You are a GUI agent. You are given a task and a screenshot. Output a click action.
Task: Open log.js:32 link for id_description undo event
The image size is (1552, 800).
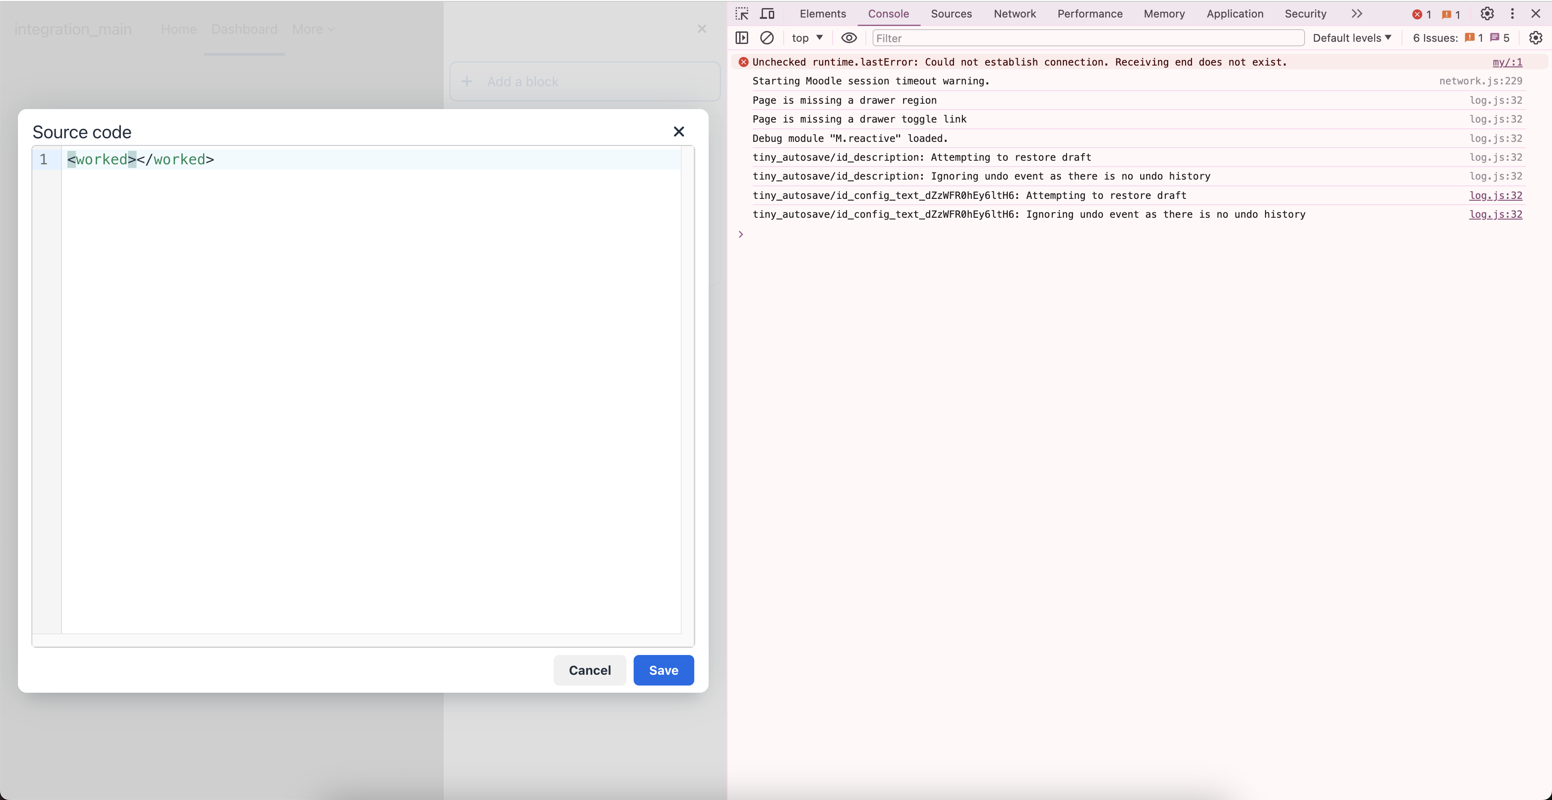(x=1495, y=176)
